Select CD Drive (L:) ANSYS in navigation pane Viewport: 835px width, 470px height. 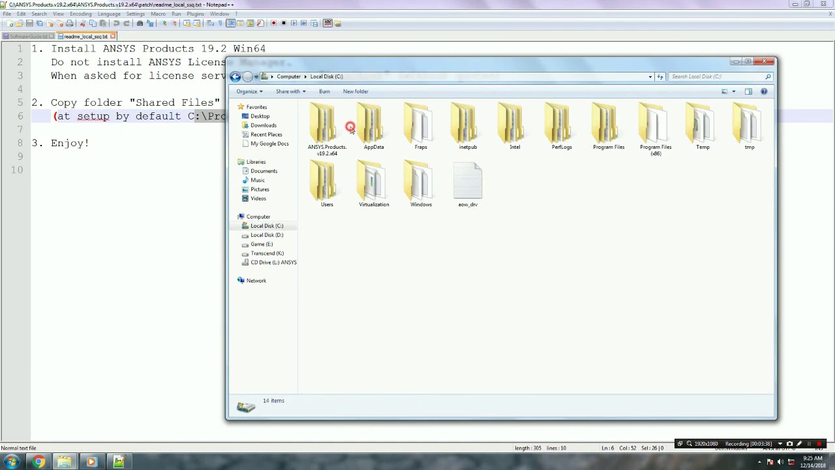click(x=269, y=262)
